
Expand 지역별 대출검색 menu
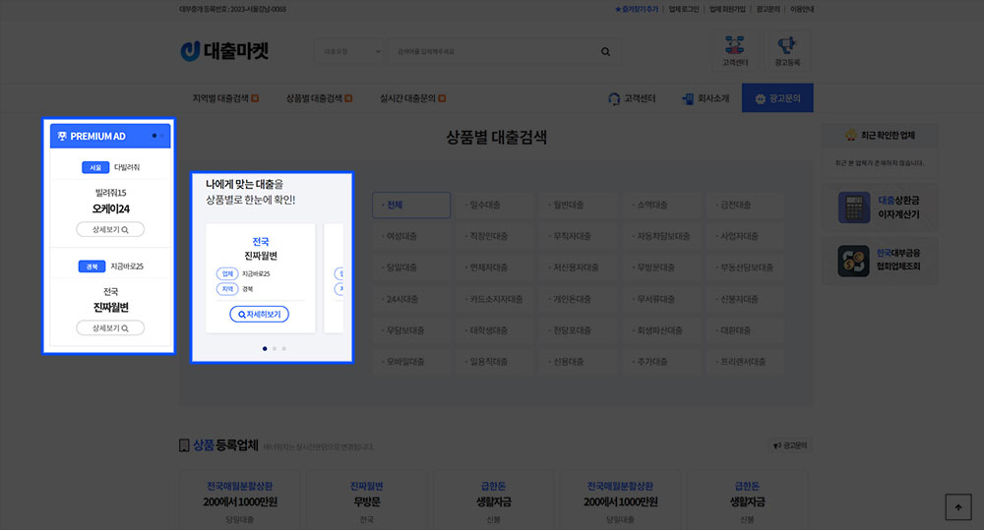[225, 98]
